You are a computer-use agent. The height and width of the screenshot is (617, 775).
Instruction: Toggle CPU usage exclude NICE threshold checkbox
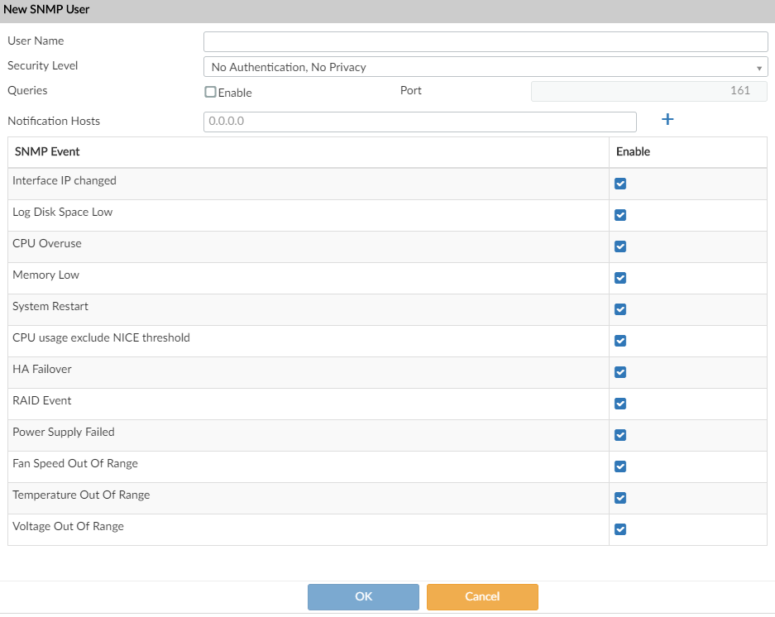point(620,341)
